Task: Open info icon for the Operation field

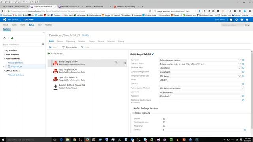Action: click(x=243, y=60)
